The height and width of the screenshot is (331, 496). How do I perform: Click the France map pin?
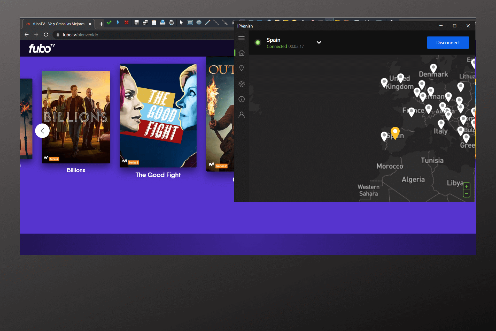point(412,112)
